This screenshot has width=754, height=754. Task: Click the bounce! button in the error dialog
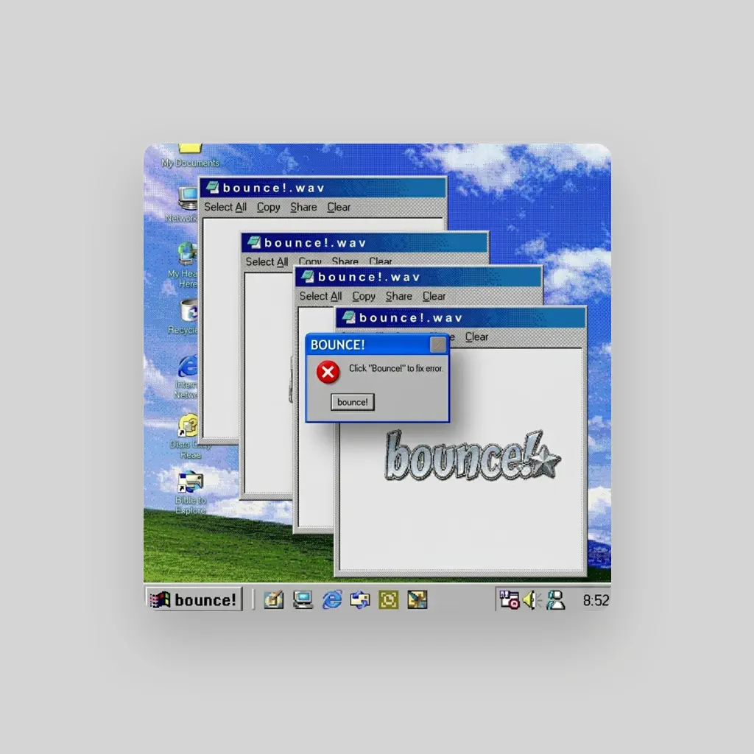click(x=353, y=402)
